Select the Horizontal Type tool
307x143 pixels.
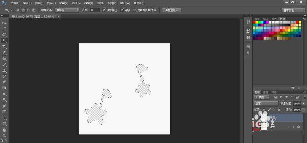coord(4,112)
